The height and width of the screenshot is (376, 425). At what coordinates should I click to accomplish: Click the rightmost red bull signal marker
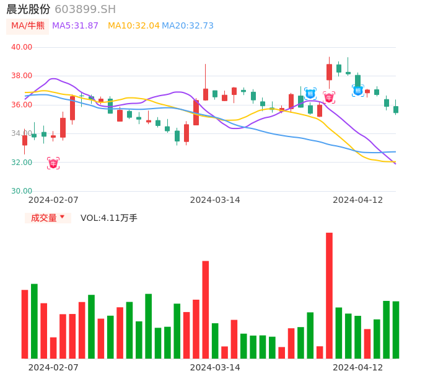pyautogui.click(x=329, y=97)
